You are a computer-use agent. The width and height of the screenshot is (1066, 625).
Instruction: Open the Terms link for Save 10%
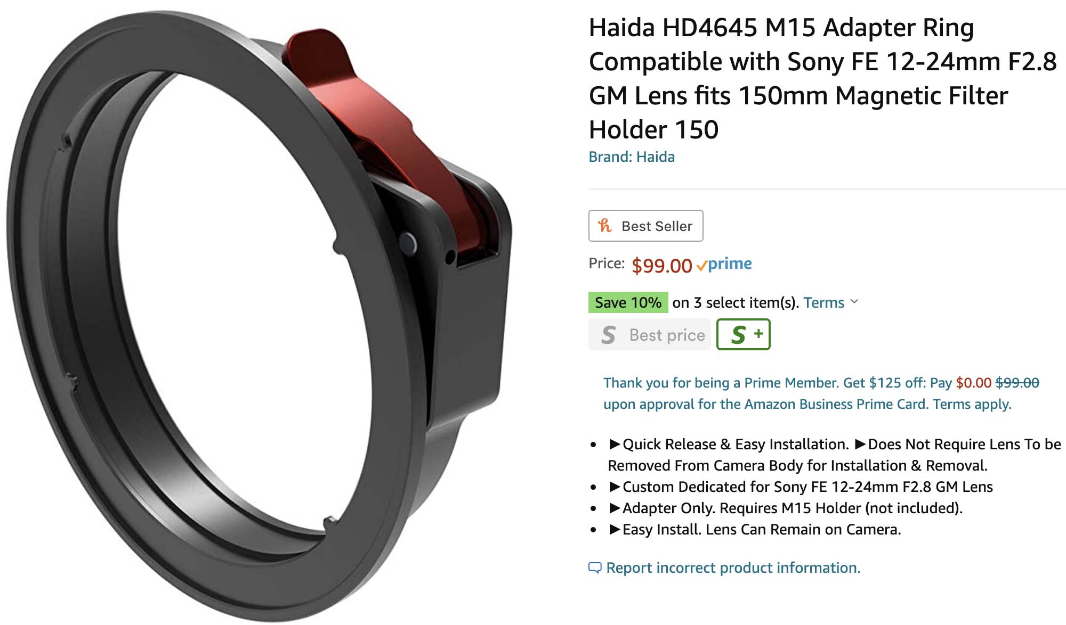coord(824,302)
